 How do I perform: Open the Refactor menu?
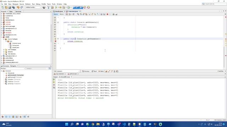point(28,4)
